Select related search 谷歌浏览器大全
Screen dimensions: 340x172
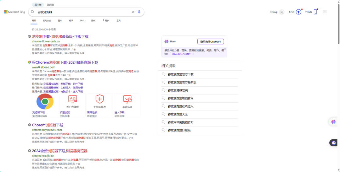tap(178, 114)
